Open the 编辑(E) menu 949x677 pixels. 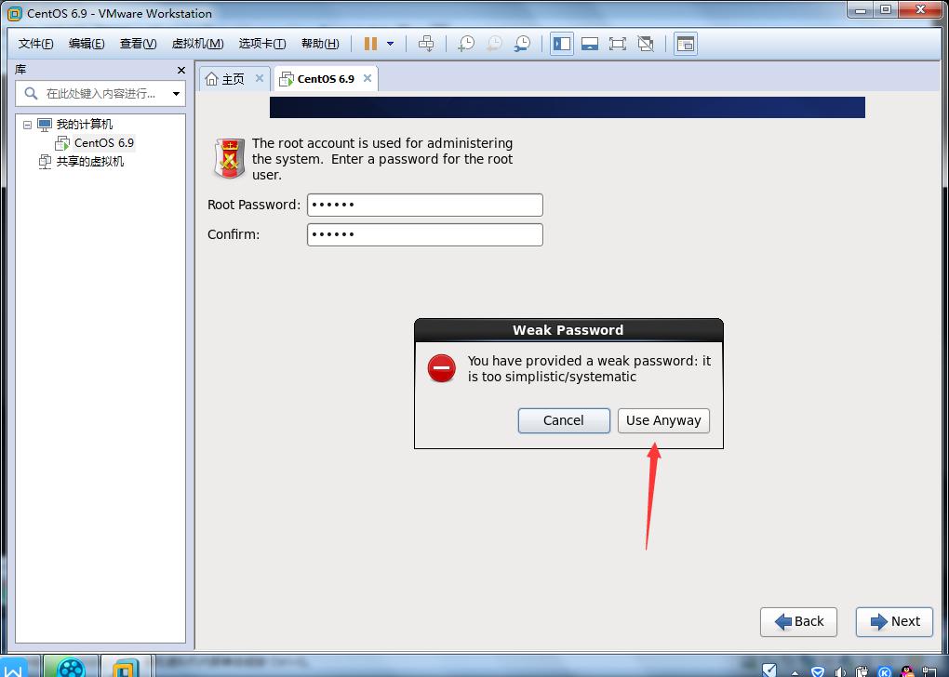point(87,44)
